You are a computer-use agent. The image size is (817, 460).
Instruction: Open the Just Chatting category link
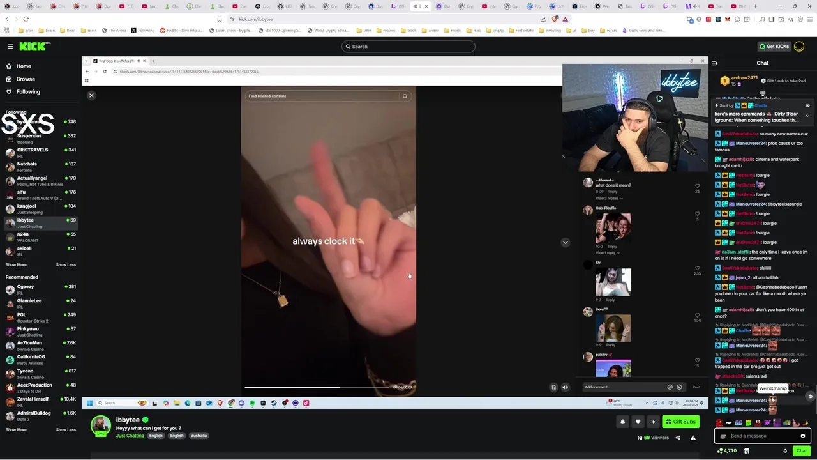[130, 436]
